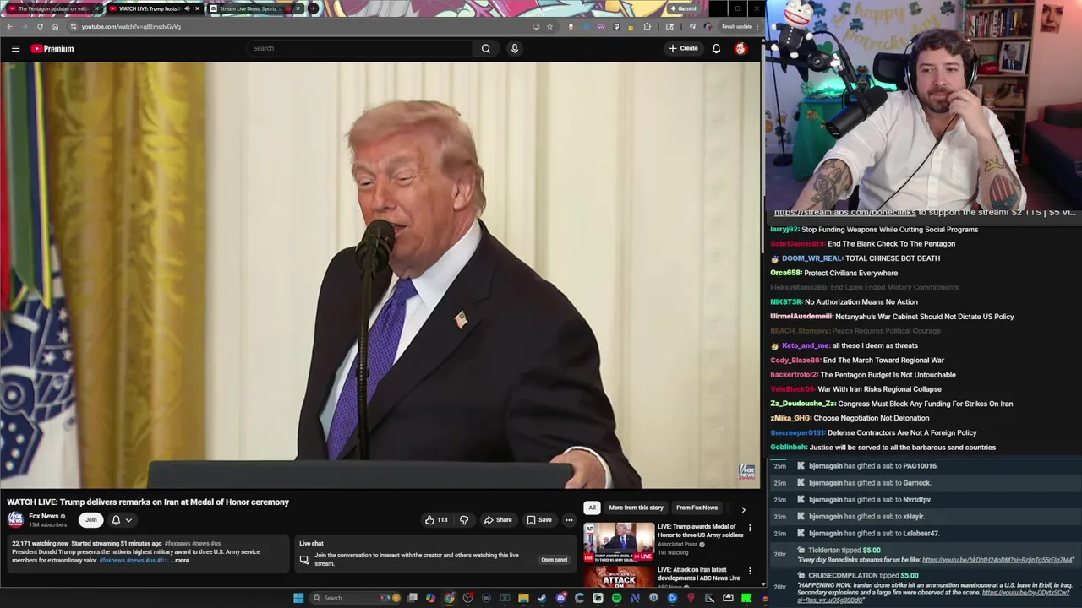Viewport: 1082px width, 608px height.
Task: Share the video
Action: (x=498, y=519)
